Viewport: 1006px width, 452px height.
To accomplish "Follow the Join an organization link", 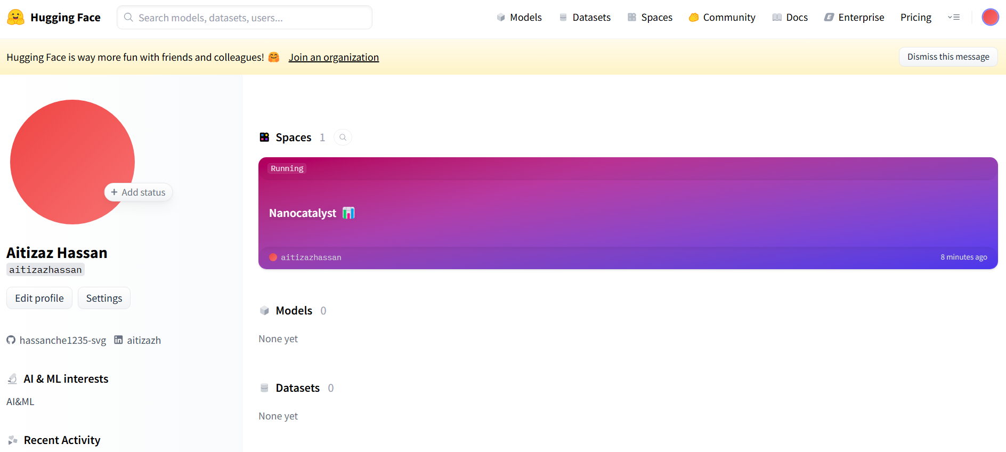I will pos(334,57).
